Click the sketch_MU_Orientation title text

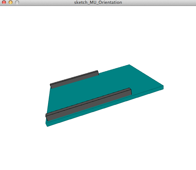(x=98, y=3)
